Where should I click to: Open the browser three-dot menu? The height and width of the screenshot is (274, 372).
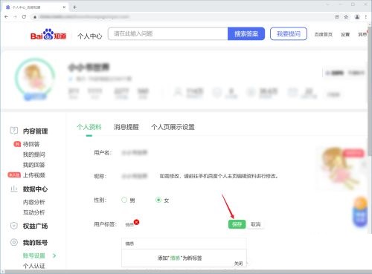(x=366, y=17)
